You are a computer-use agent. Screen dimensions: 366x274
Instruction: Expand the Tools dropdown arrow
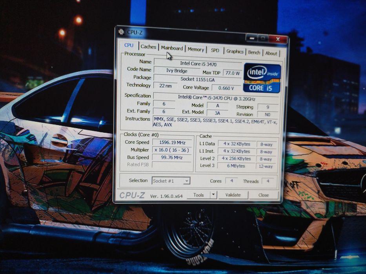[x=213, y=195]
